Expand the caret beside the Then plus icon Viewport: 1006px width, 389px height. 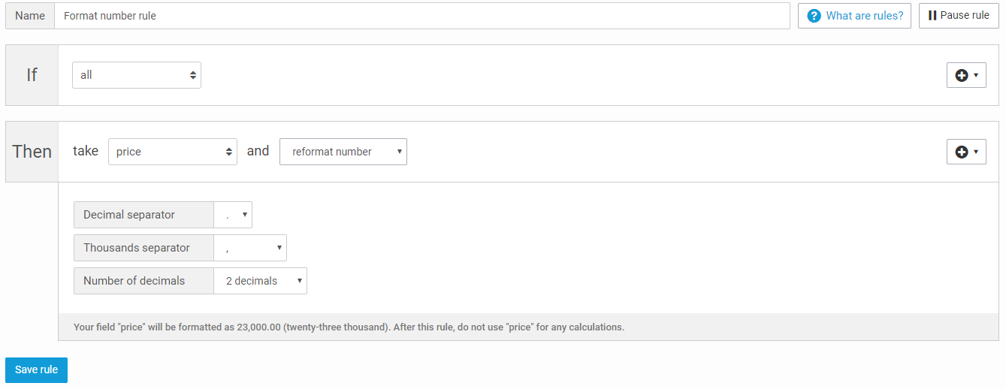coord(976,152)
